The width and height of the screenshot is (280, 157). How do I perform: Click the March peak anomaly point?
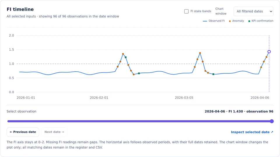tap(200, 53)
